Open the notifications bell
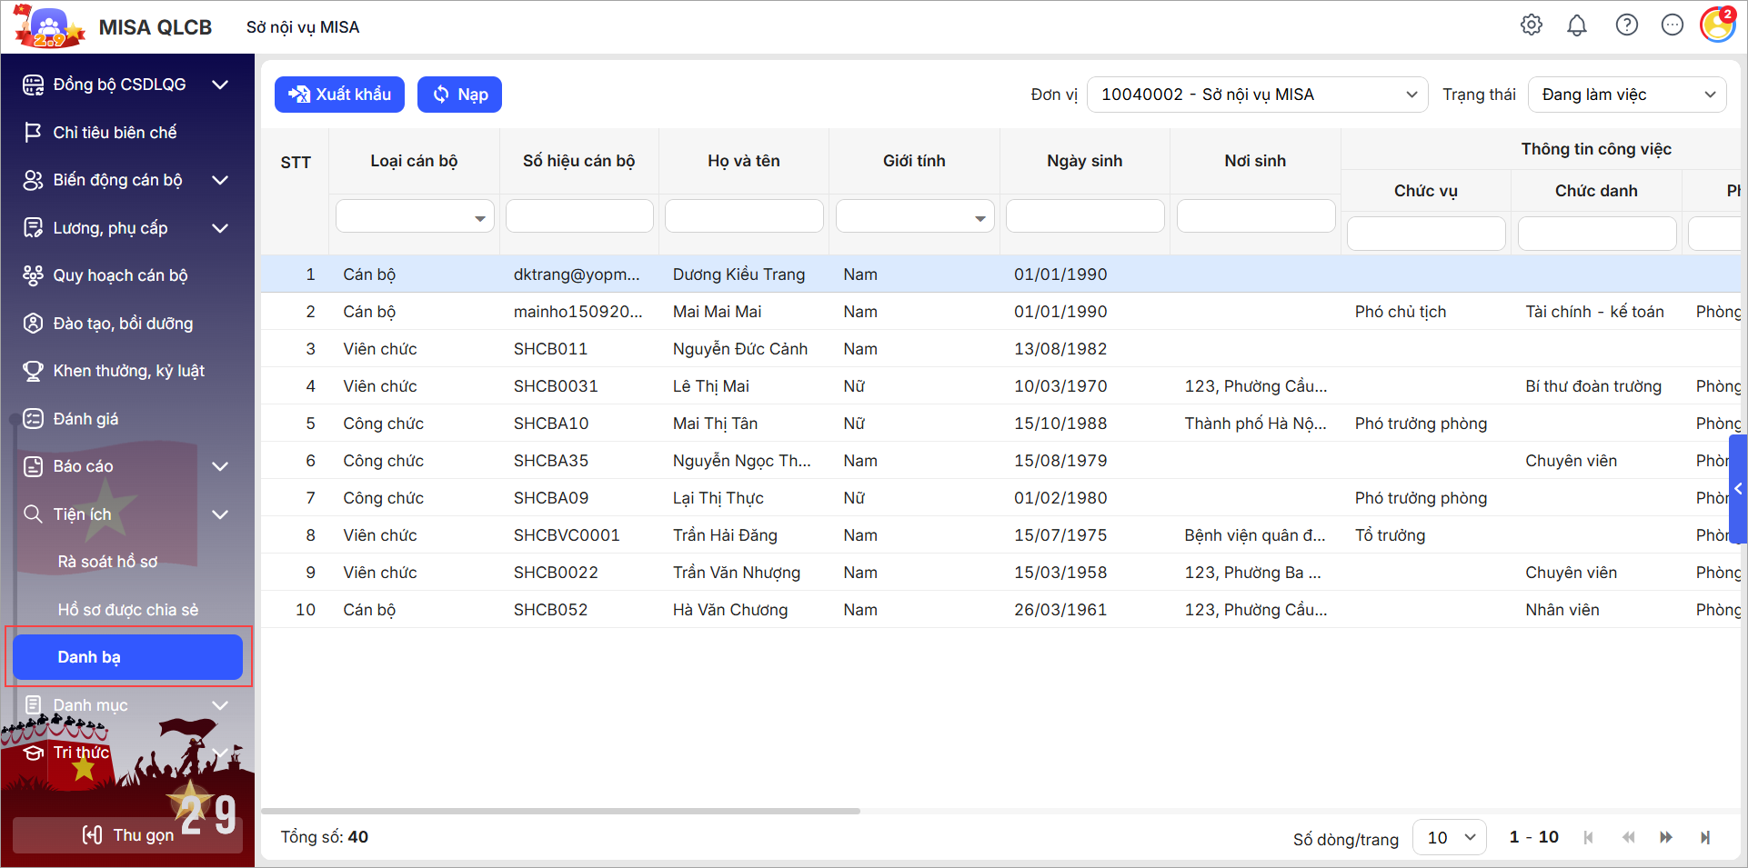This screenshot has width=1748, height=868. (1577, 25)
